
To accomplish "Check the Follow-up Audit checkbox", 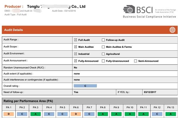I will pyautogui.click(x=103, y=40).
